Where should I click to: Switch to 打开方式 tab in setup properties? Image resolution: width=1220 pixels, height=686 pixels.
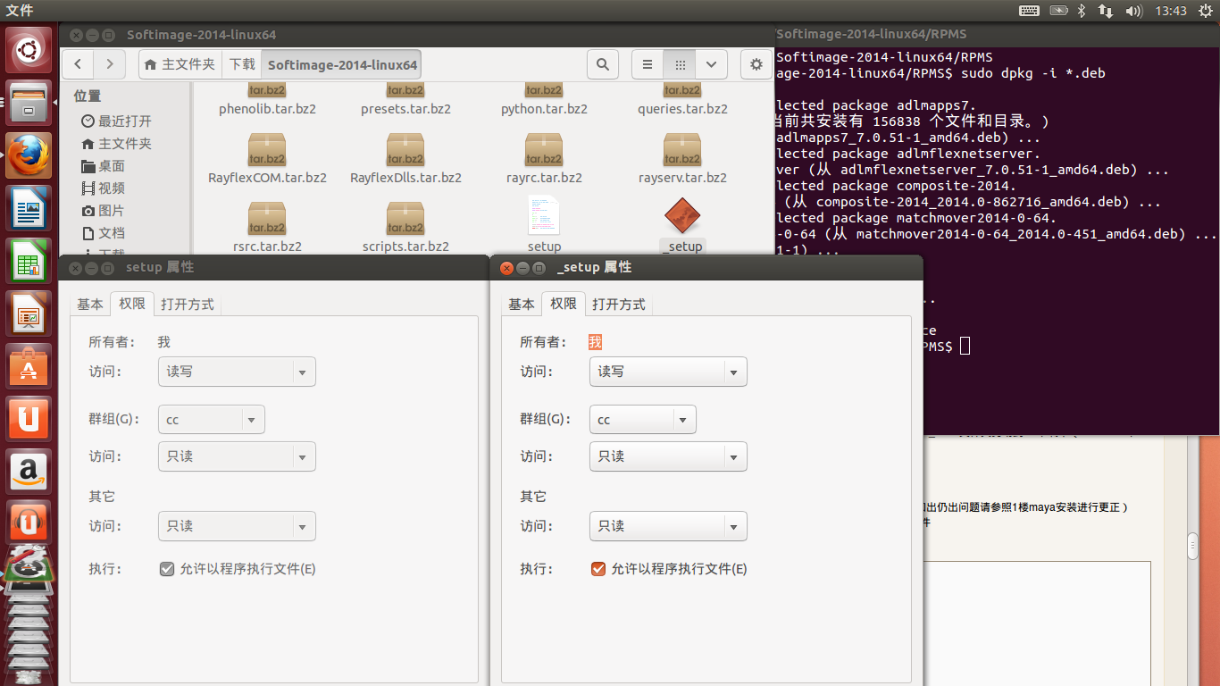click(188, 304)
